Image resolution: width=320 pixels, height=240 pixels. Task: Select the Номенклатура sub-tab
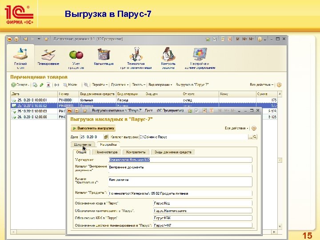coord(106,152)
